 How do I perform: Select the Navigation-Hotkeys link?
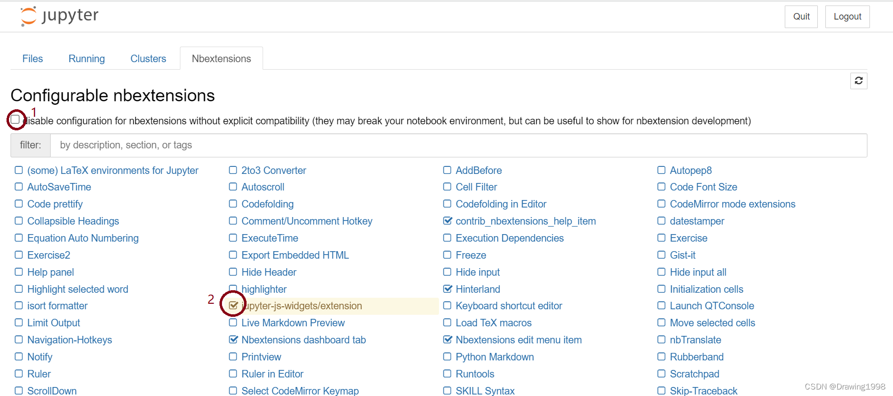pyautogui.click(x=70, y=340)
